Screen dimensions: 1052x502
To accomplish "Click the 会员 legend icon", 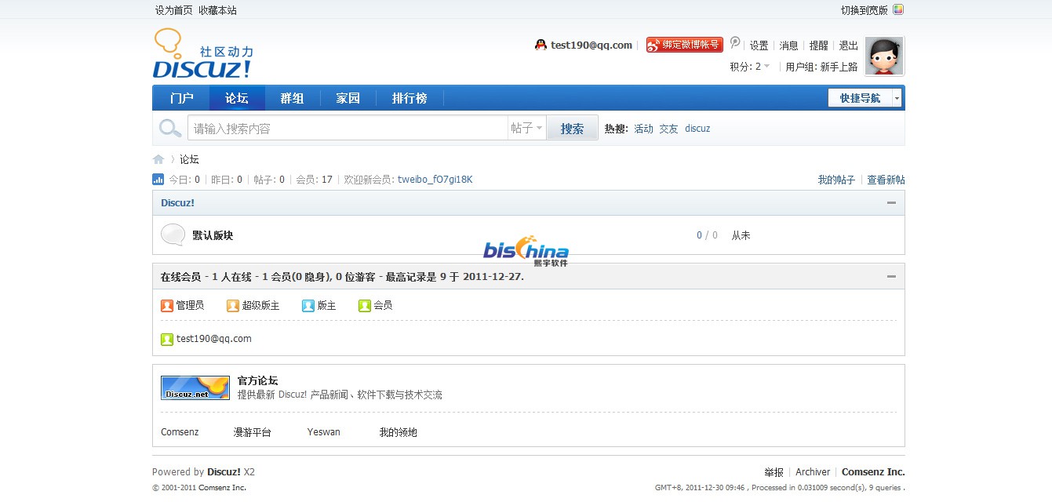I will click(x=364, y=305).
